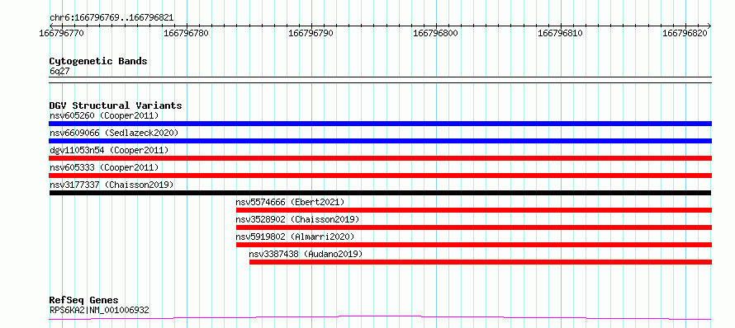
Task: Open variant label nsv3387438 (Audano2019)
Action: [306, 254]
